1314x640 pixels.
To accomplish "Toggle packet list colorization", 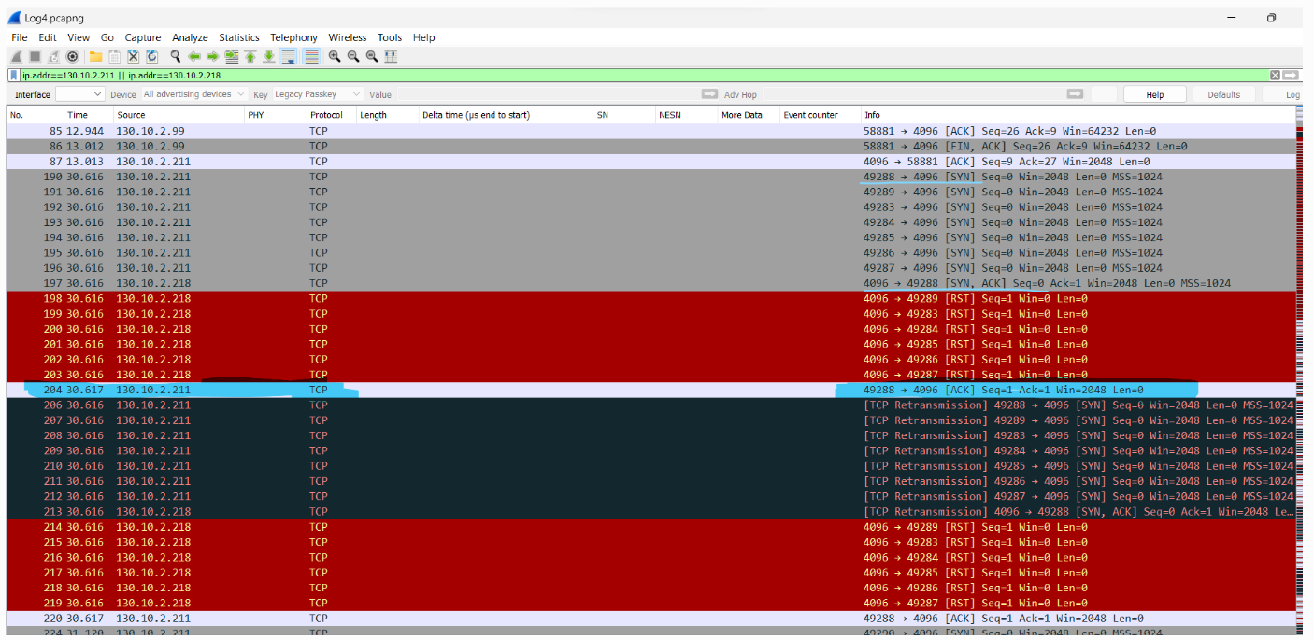I will click(x=311, y=56).
